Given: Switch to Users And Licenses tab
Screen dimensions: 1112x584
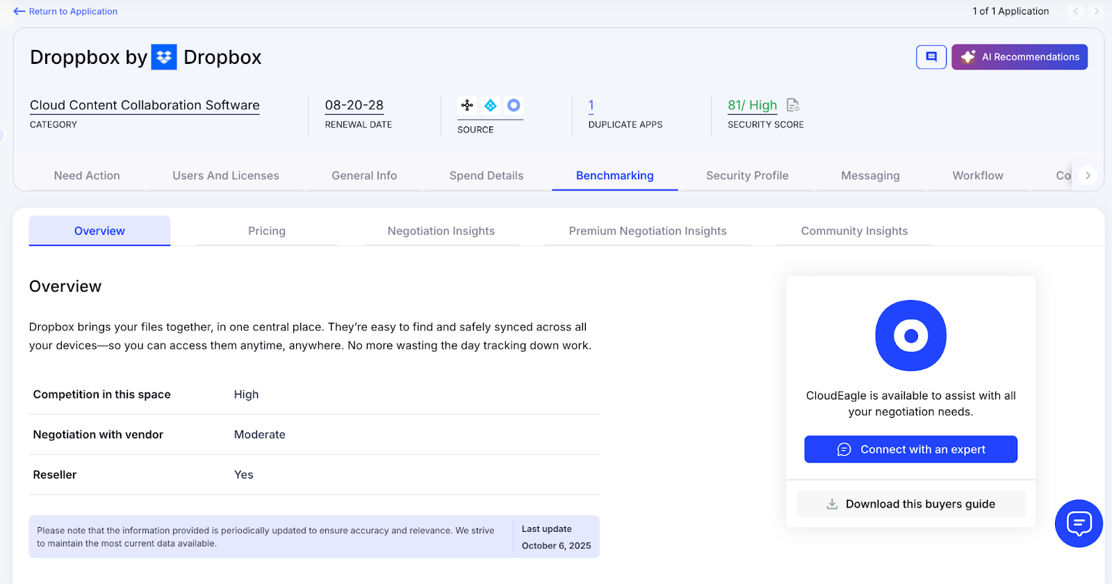Looking at the screenshot, I should (226, 176).
